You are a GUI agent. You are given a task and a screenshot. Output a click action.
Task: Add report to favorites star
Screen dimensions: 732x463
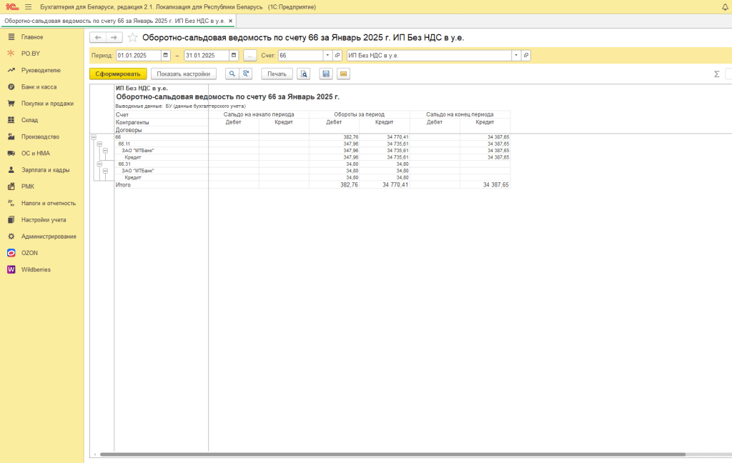coord(132,38)
